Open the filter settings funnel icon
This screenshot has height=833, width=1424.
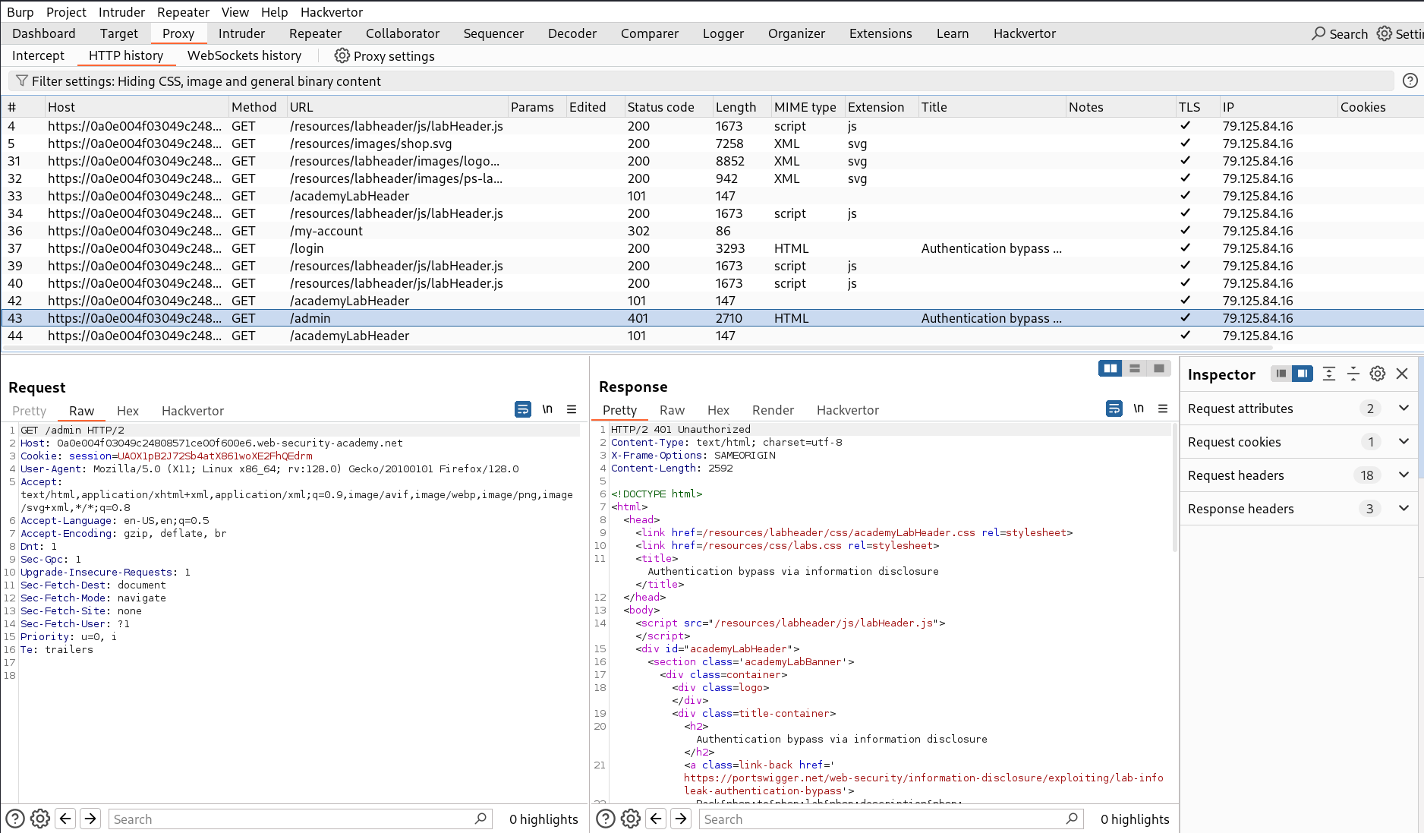[x=22, y=80]
